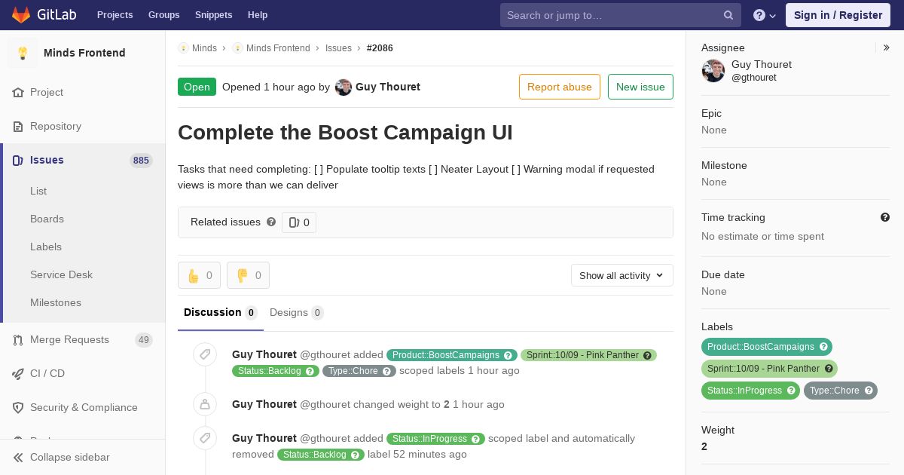The width and height of the screenshot is (904, 475).
Task: Open the Help question-mark menu
Action: (765, 15)
